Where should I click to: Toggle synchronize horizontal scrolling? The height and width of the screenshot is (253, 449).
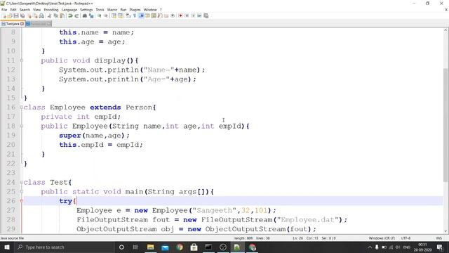120,15
